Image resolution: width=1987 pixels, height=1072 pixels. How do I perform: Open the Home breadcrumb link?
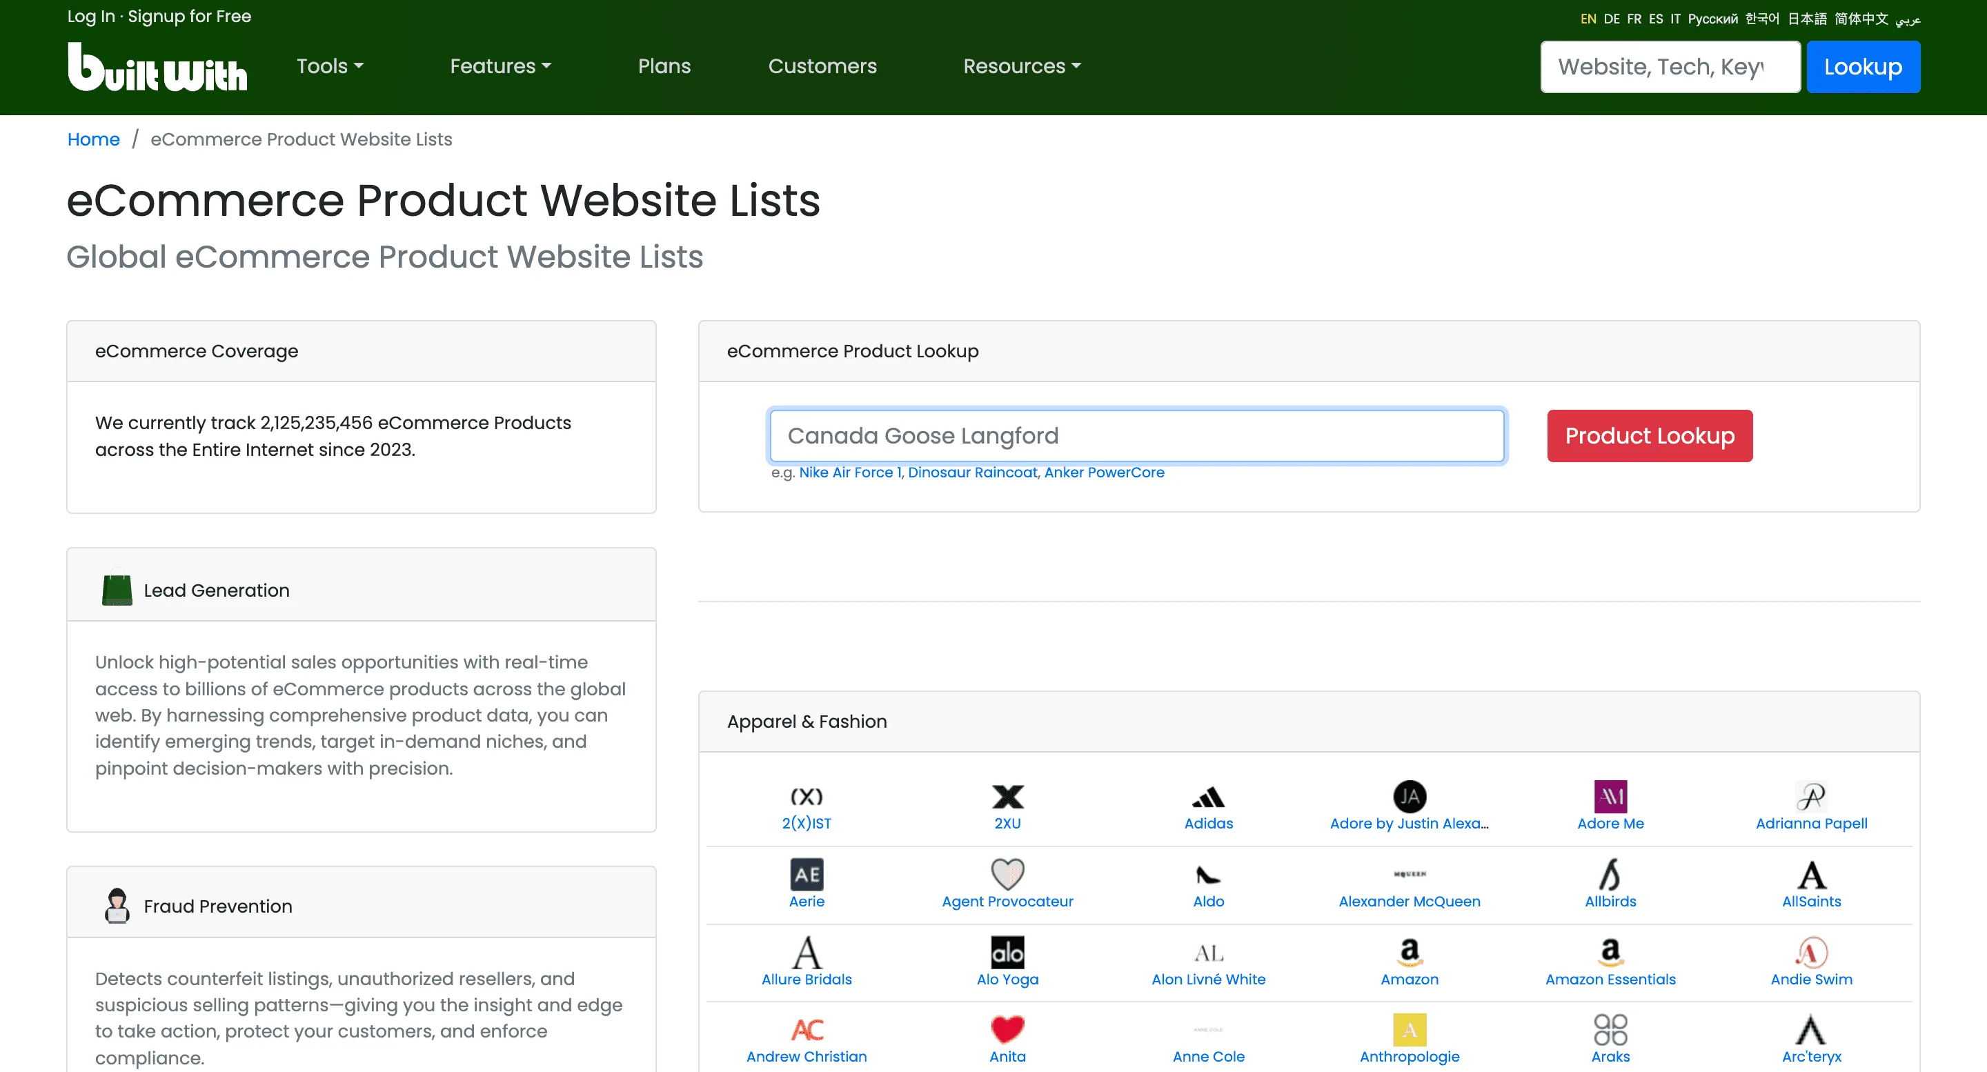[93, 139]
